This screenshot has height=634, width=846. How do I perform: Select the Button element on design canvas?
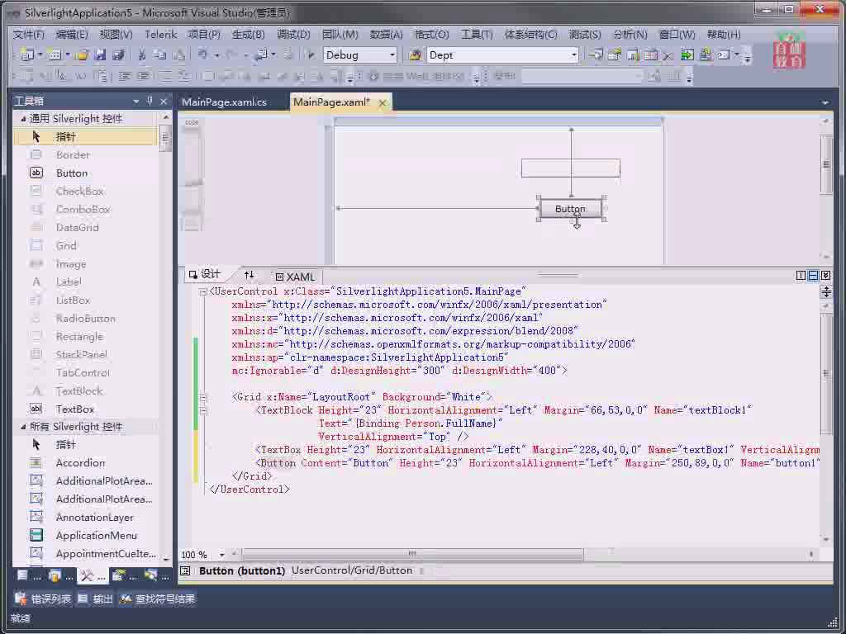(x=570, y=209)
